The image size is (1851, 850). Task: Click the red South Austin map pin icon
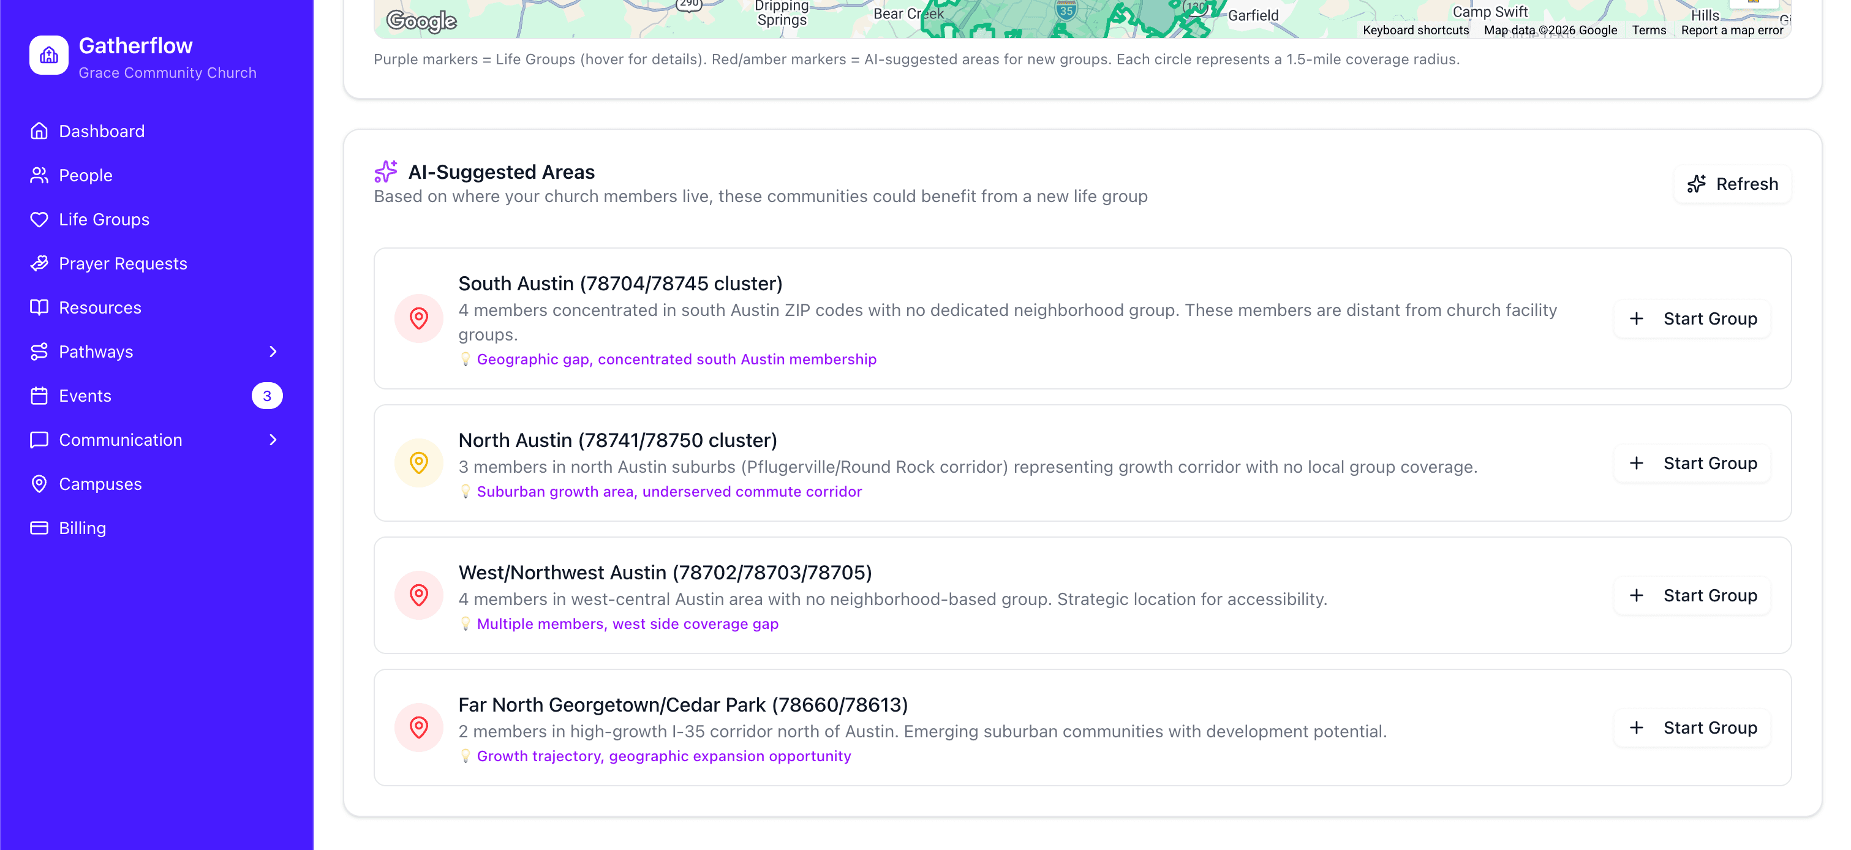coord(419,318)
